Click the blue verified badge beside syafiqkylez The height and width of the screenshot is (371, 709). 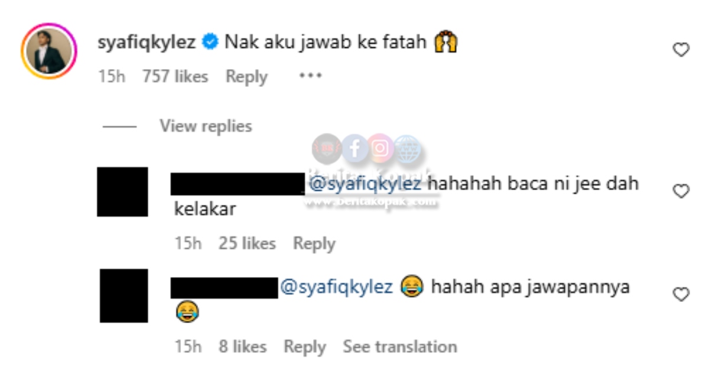210,43
